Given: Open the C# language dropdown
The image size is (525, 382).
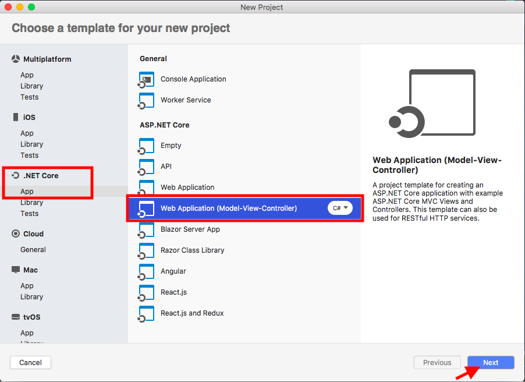Looking at the screenshot, I should click(x=340, y=208).
